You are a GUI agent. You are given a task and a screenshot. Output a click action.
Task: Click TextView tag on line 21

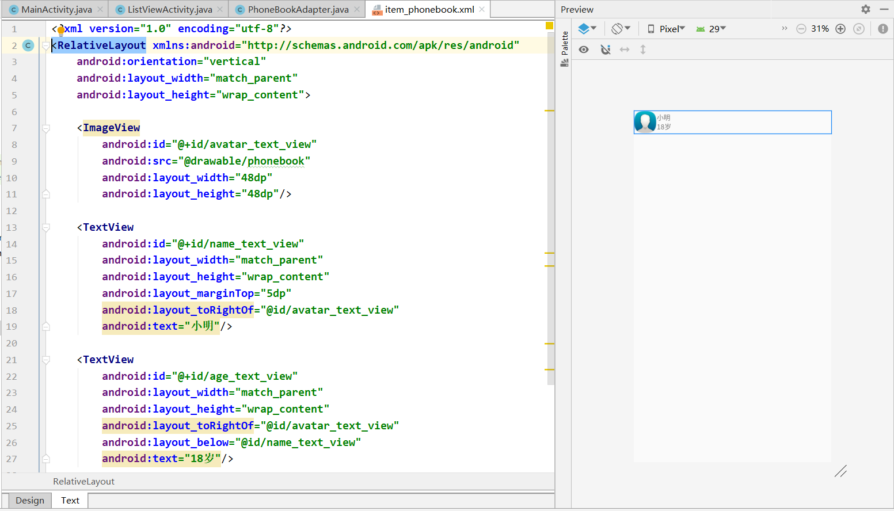[108, 360]
